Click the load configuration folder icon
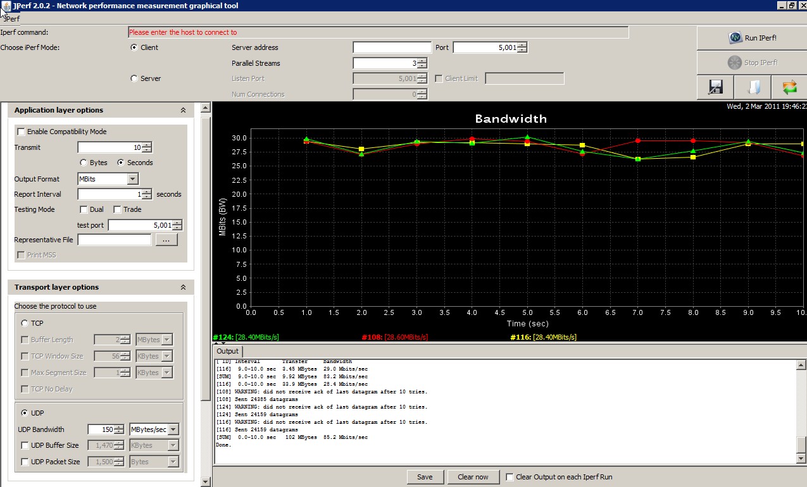Image resolution: width=807 pixels, height=487 pixels. tap(752, 87)
